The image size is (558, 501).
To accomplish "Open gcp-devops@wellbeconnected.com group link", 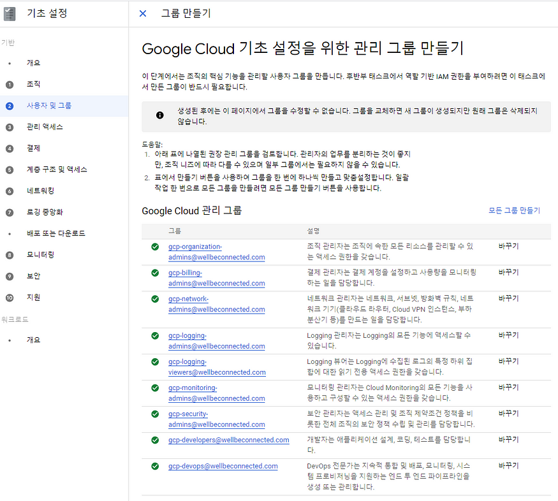I will (223, 466).
